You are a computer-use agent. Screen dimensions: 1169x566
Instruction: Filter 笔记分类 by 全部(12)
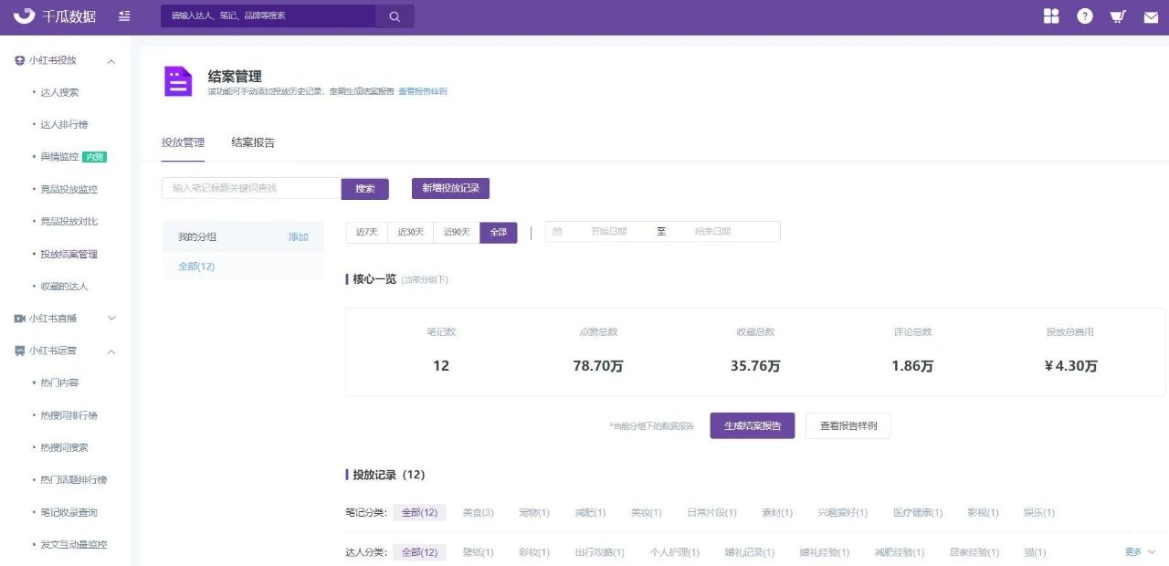pos(420,513)
